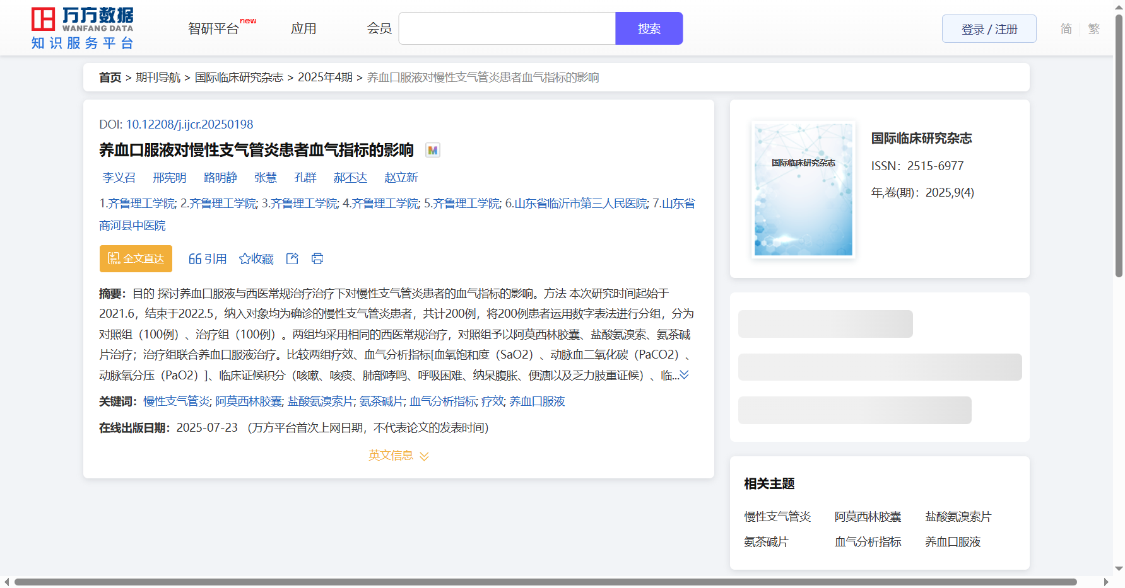Click the horizontal scrollbar thumb
Screen dimensions: 1125x588
point(546,582)
